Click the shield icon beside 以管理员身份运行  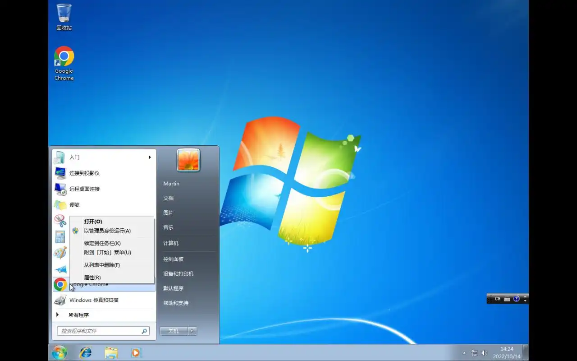point(75,231)
